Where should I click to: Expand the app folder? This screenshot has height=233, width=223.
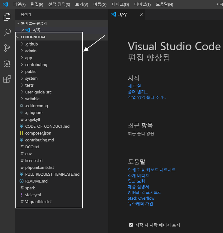pos(22,58)
